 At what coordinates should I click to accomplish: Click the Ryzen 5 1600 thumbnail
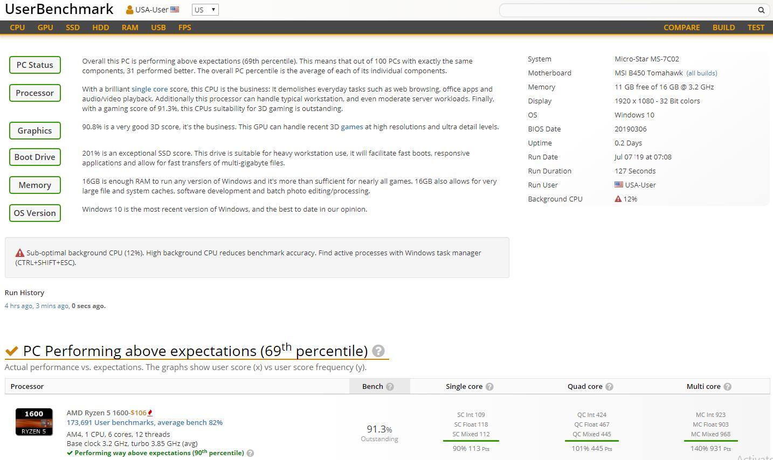pyautogui.click(x=34, y=422)
